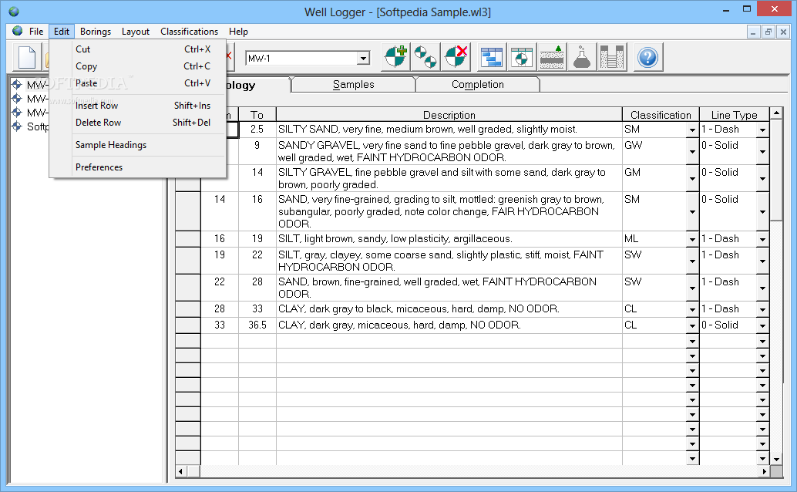Click the Delete Boring icon with red X

[x=456, y=57]
